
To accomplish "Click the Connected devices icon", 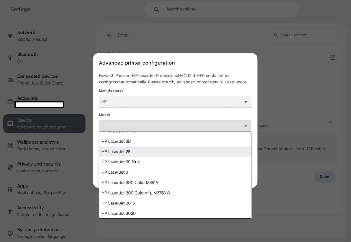I will coord(10,80).
